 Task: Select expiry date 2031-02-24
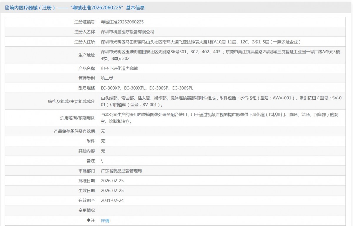[112, 200]
